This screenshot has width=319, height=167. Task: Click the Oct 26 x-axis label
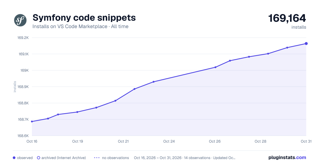[215, 141]
